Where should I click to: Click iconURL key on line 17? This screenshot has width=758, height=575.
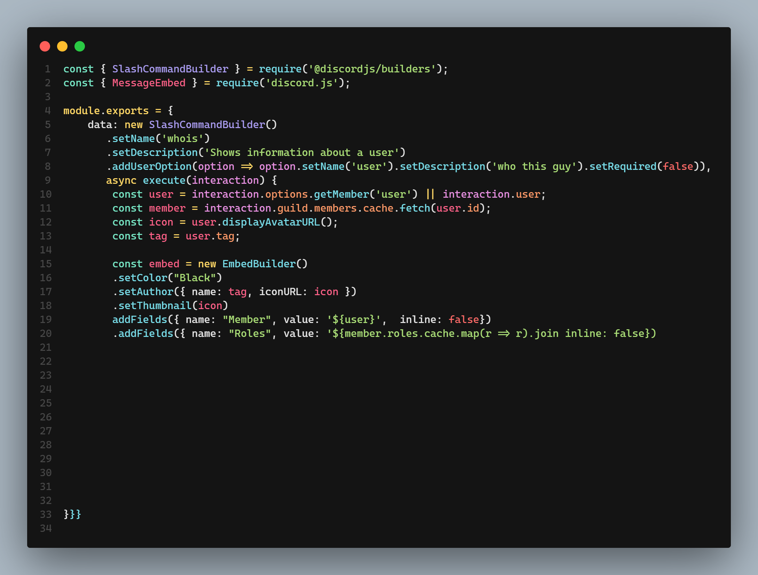pyautogui.click(x=281, y=292)
